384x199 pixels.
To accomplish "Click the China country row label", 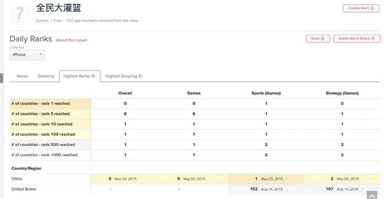I will (x=16, y=179).
